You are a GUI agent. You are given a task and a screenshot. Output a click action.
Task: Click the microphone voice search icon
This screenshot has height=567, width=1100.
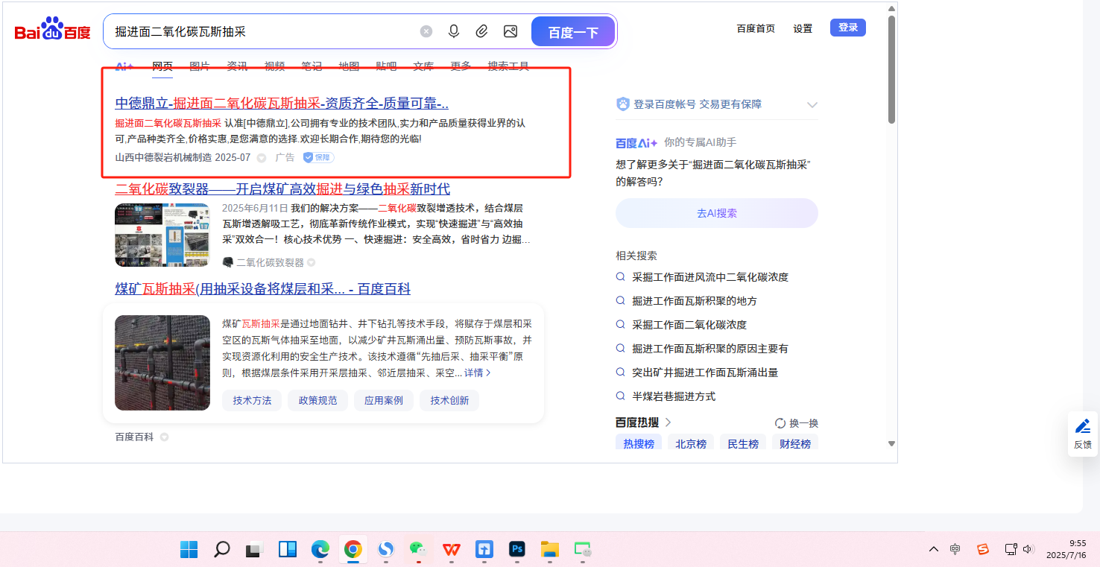coord(453,31)
